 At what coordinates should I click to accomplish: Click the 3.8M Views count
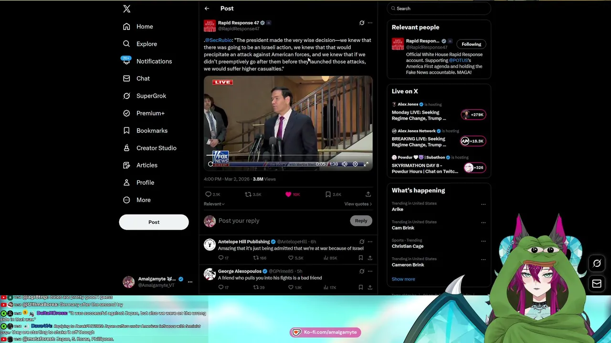pyautogui.click(x=264, y=179)
